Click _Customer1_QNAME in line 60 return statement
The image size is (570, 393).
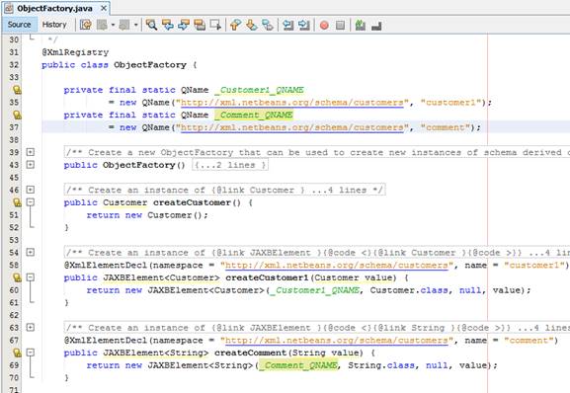point(315,290)
